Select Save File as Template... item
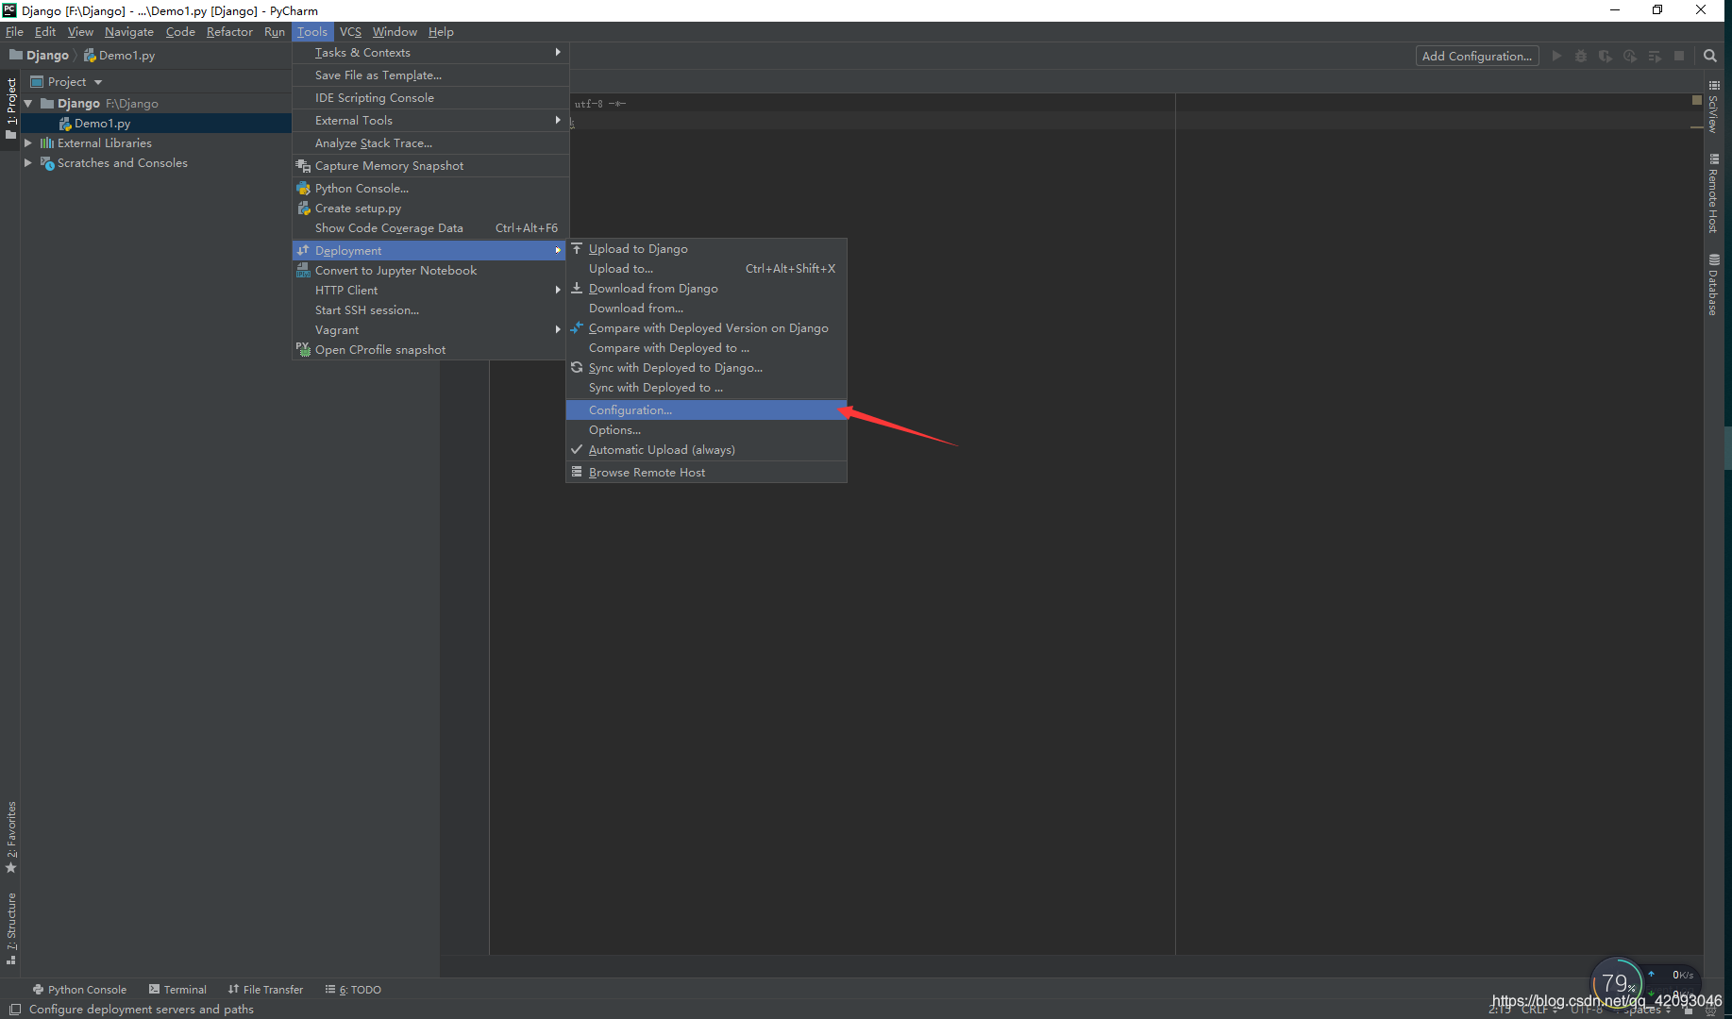The height and width of the screenshot is (1019, 1732). coord(429,75)
